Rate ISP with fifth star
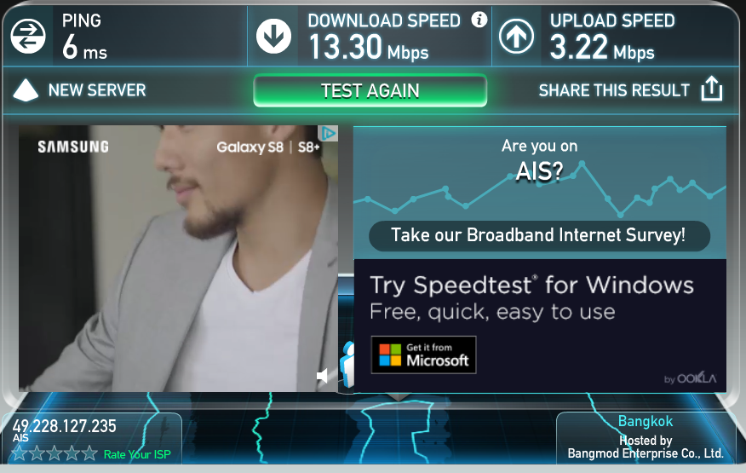The height and width of the screenshot is (473, 746). tap(89, 453)
